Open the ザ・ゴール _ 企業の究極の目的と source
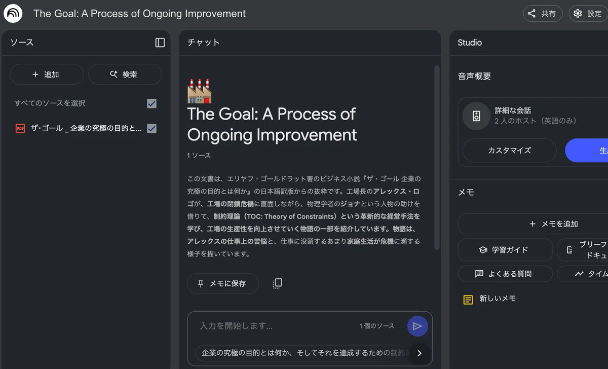The width and height of the screenshot is (608, 369). click(x=86, y=129)
